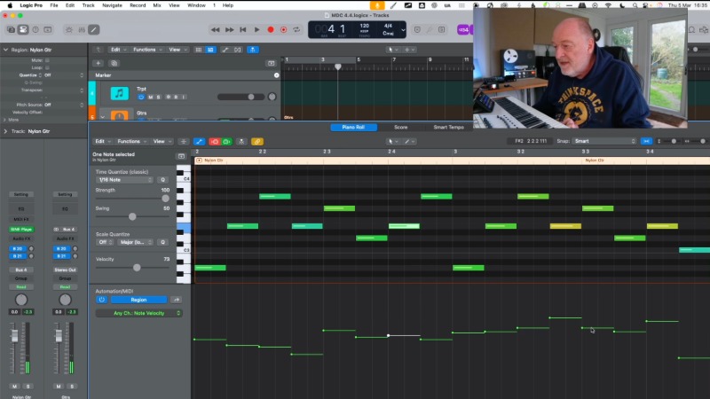Viewport: 710px width, 399px height.
Task: Show automation in Tracks area toolbar
Action: [x=225, y=50]
